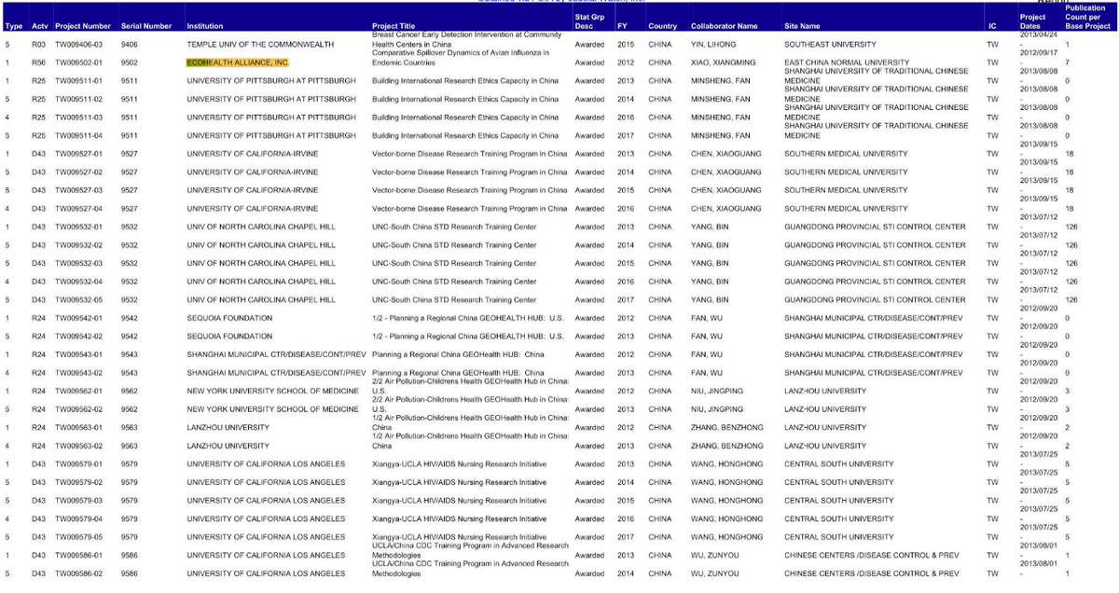The height and width of the screenshot is (593, 1119).
Task: Click the highlighted EcoHealth Alliance, Inc. cell
Action: tap(238, 62)
